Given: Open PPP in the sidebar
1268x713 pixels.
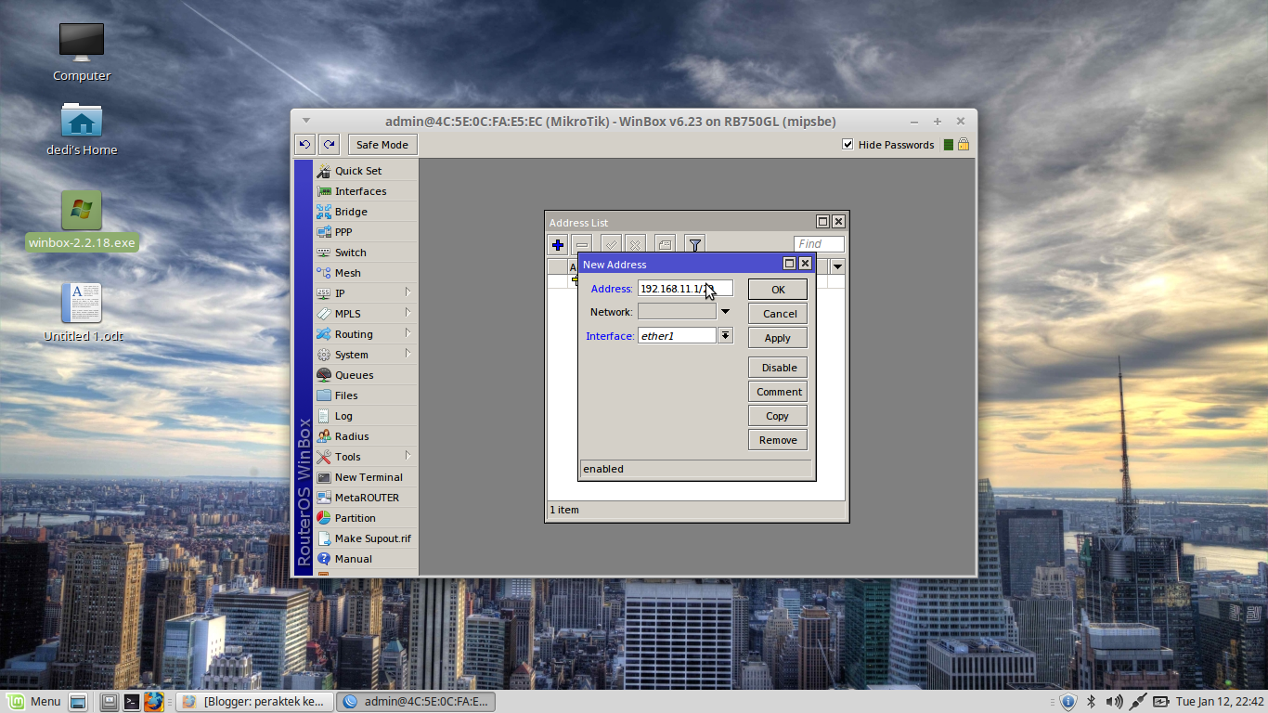Looking at the screenshot, I should (366, 232).
